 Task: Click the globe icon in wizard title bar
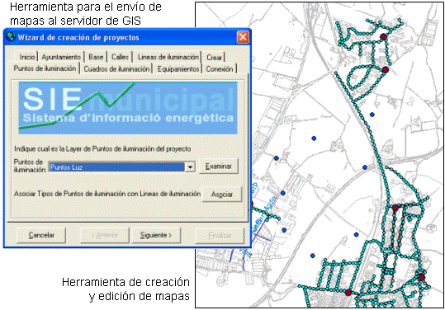(x=11, y=37)
